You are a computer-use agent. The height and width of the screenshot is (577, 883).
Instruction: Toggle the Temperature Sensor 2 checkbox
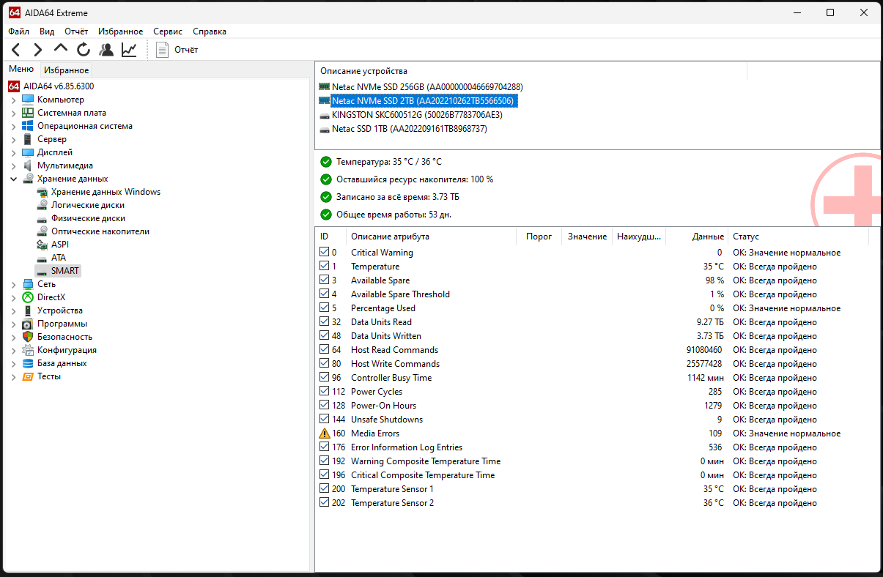pos(325,503)
